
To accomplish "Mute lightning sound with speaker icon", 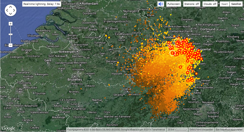I will [x=161, y=4].
